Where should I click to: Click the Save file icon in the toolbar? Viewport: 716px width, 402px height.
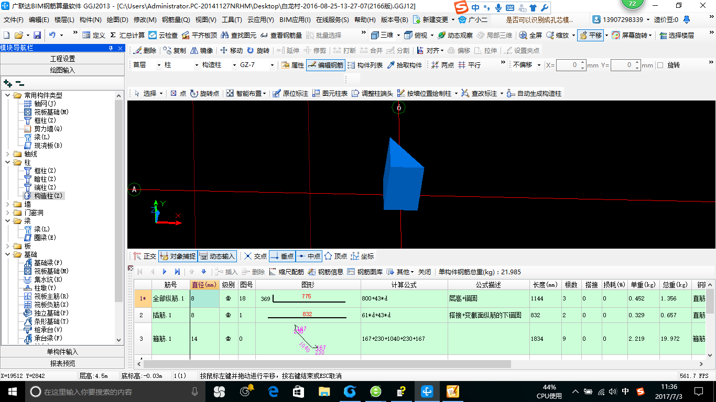click(37, 35)
